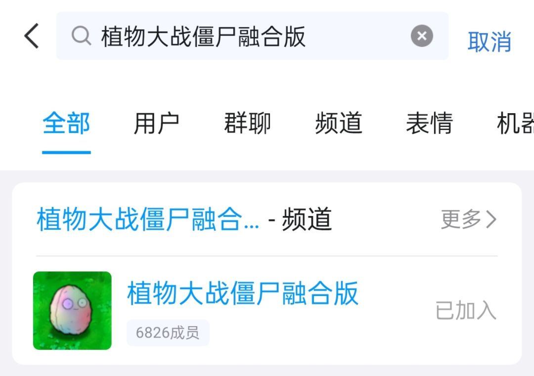The image size is (534, 376).
Task: Open the wall-nut channel avatar
Action: [72, 310]
